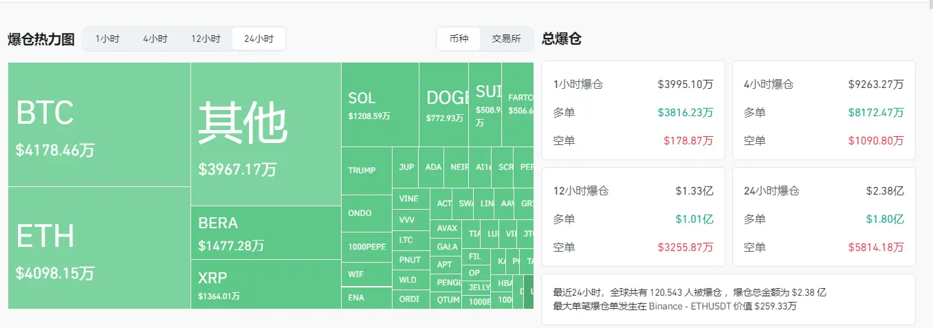Select the SOL heatmap tile
Viewport: 933px width, 328px height.
tap(380, 105)
